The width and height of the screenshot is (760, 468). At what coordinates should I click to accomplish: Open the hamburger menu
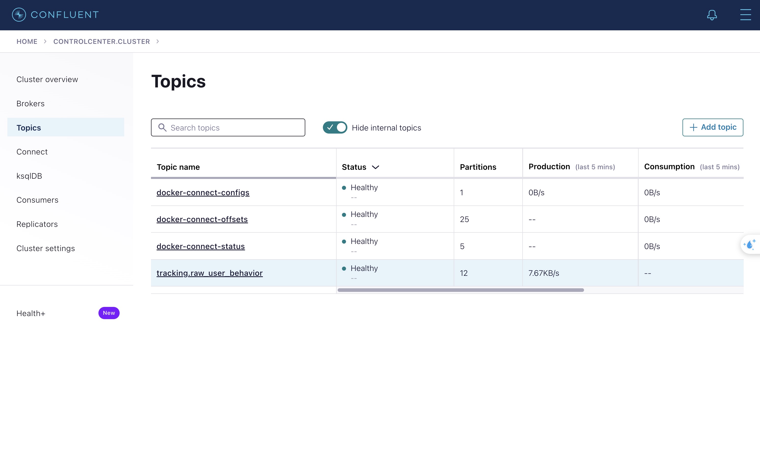tap(745, 15)
